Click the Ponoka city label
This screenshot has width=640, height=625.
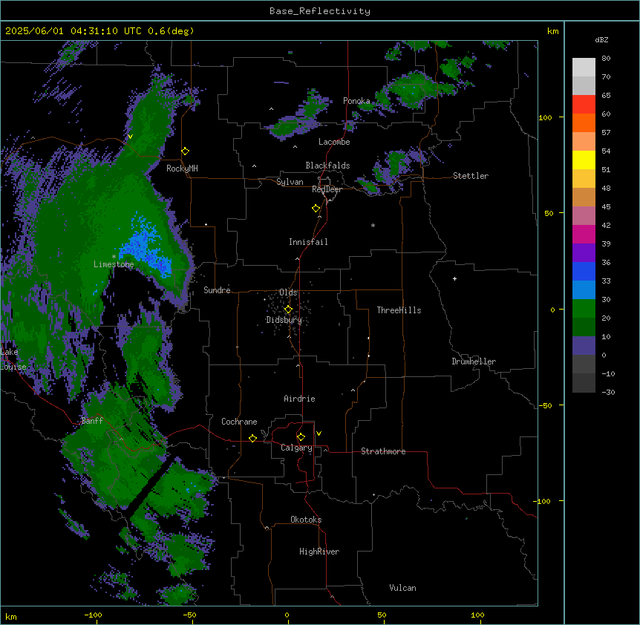click(356, 101)
